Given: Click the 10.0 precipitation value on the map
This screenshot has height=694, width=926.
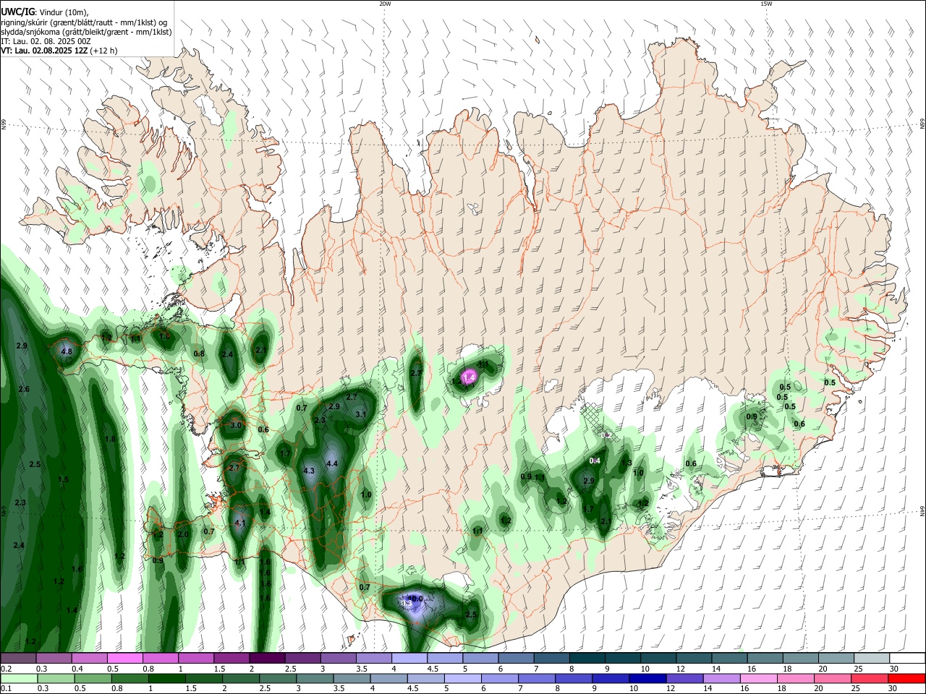Looking at the screenshot, I should (415, 599).
